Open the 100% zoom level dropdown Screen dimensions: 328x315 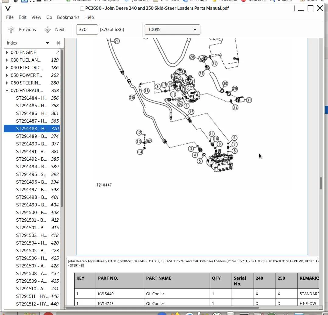[172, 30]
